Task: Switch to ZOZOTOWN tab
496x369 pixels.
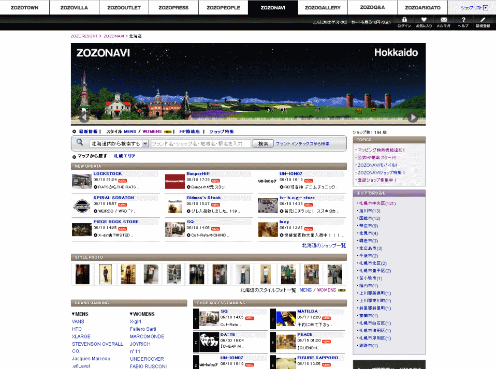Action: [x=25, y=8]
